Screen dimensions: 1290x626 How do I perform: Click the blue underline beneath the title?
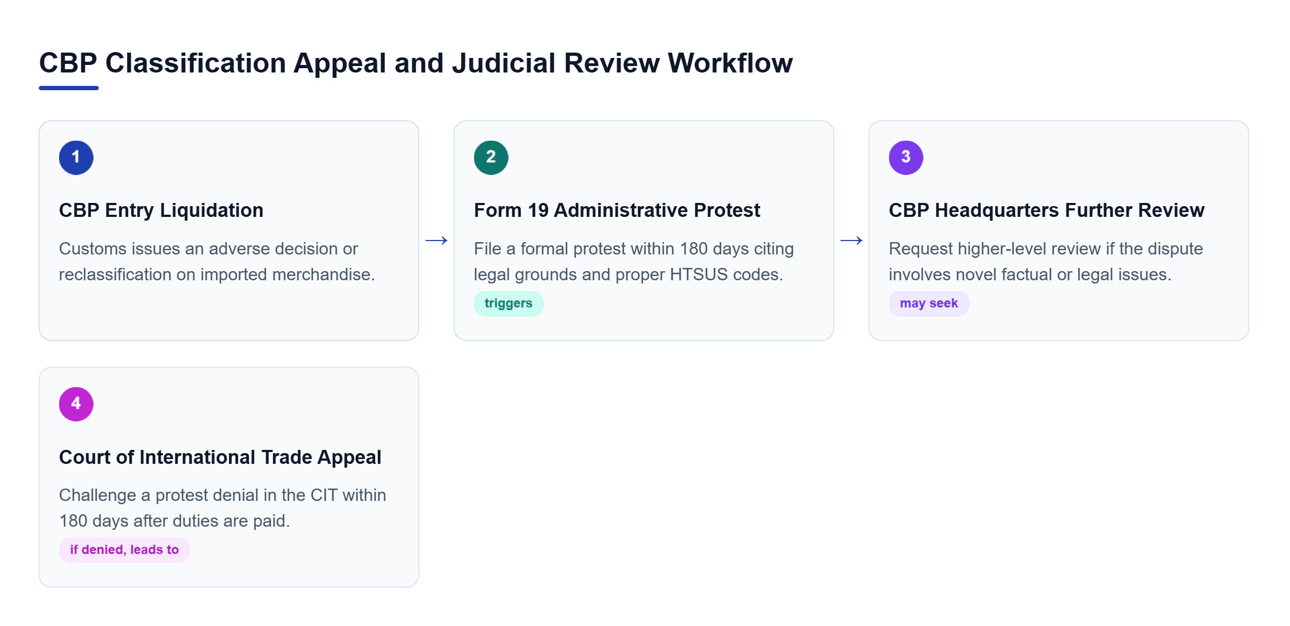[x=69, y=88]
